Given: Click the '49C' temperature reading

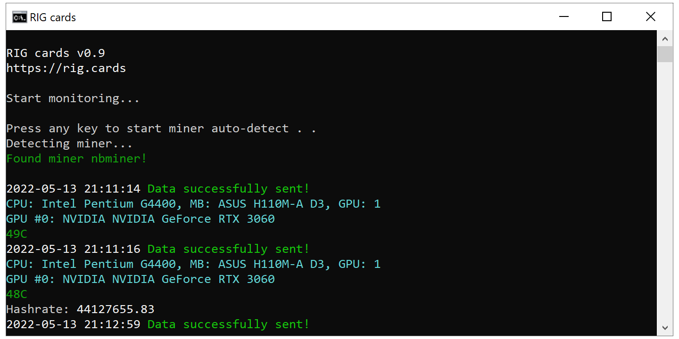Looking at the screenshot, I should pos(16,234).
